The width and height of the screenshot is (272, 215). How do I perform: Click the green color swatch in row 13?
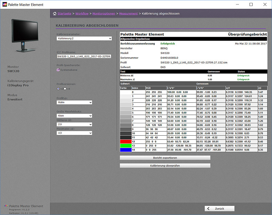tap(126, 145)
